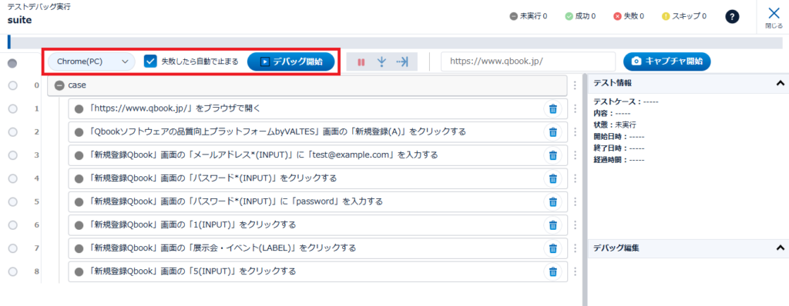This screenshot has width=789, height=306.
Task: Select the breakpoint radio for row 0
Action: 12,85
